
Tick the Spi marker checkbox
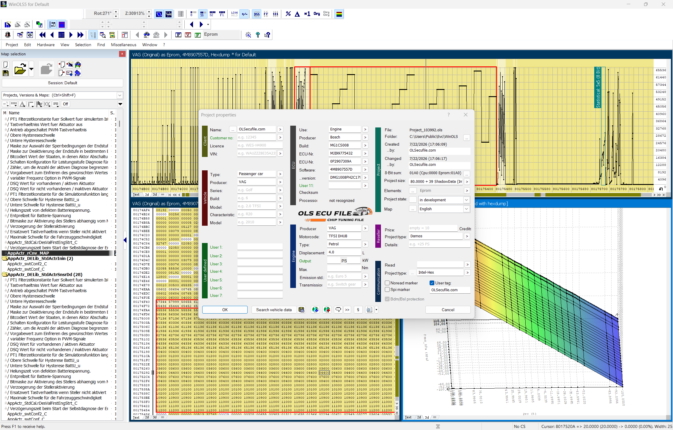pos(387,289)
